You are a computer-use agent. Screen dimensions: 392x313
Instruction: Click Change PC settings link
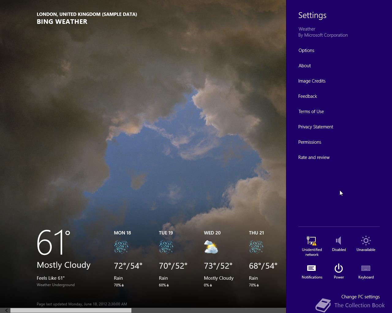pos(360,297)
